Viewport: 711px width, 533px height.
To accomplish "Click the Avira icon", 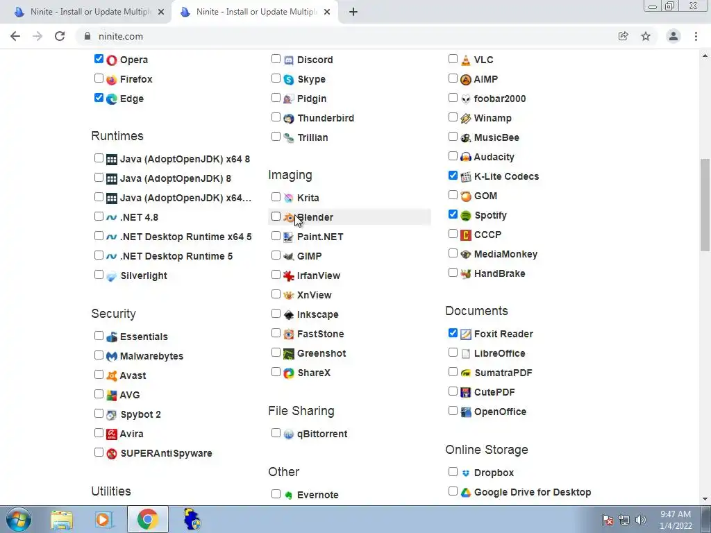I will coord(112,434).
